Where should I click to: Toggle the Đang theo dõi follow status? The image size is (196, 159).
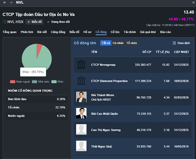[58, 22]
